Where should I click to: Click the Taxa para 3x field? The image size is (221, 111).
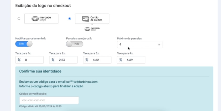click(x=97, y=60)
